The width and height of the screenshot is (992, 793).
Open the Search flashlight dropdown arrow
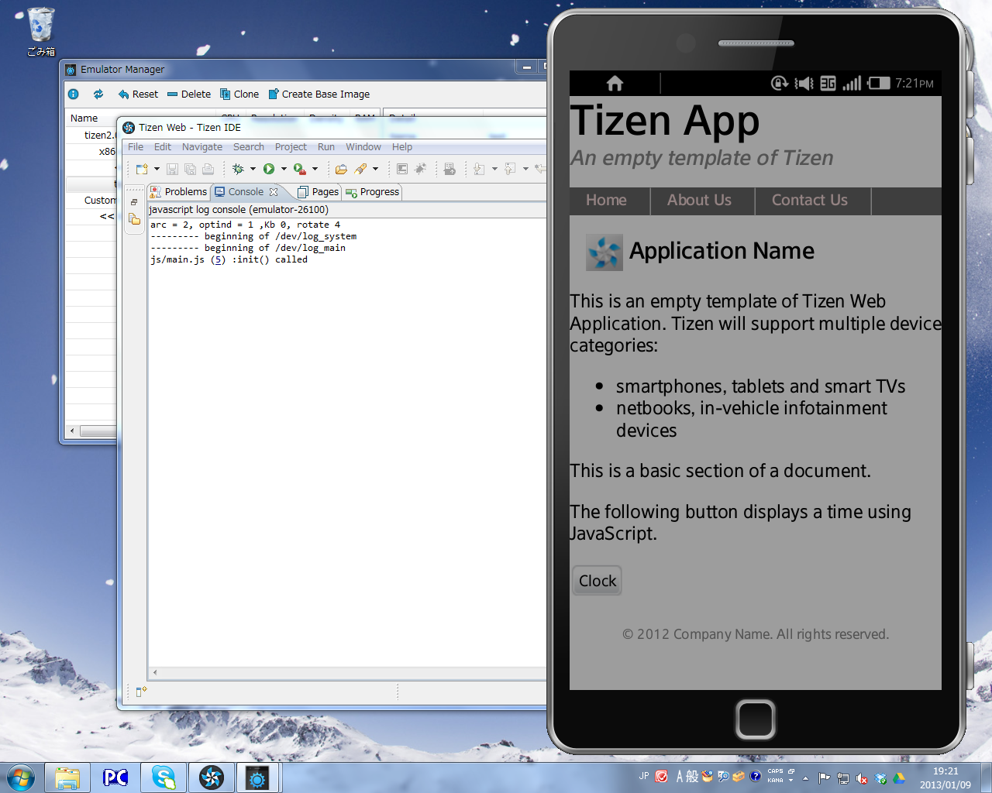tap(375, 169)
